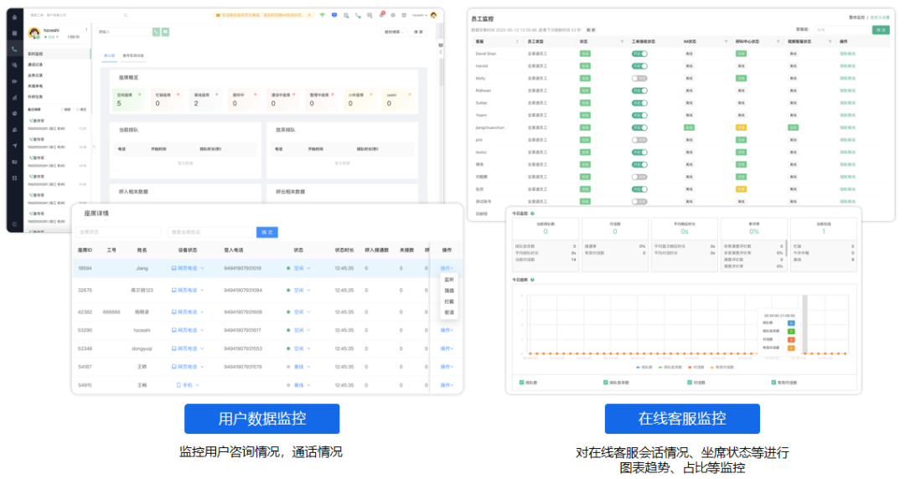905x479 pixels.
Task: Open 网页电话 device dropdown for Jiang
Action: 188,268
